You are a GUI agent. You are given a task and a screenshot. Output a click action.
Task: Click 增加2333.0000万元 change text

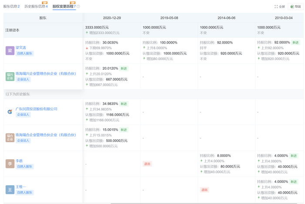click(104, 33)
